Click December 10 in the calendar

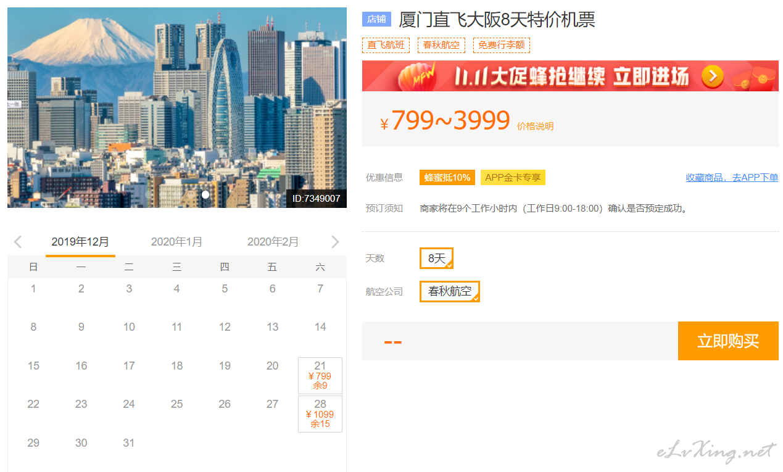tap(129, 327)
